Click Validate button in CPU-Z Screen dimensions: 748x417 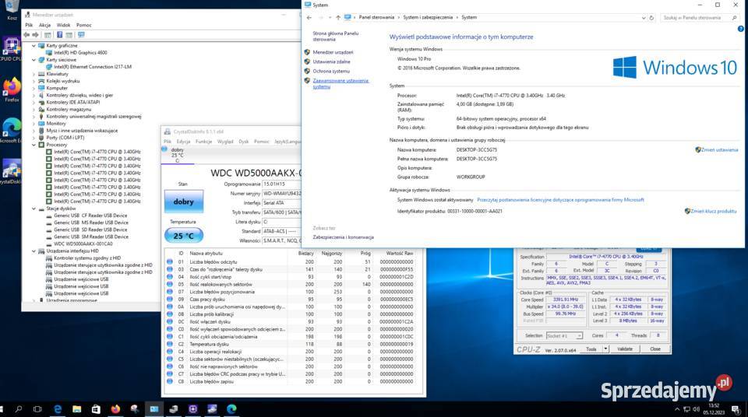[625, 349]
